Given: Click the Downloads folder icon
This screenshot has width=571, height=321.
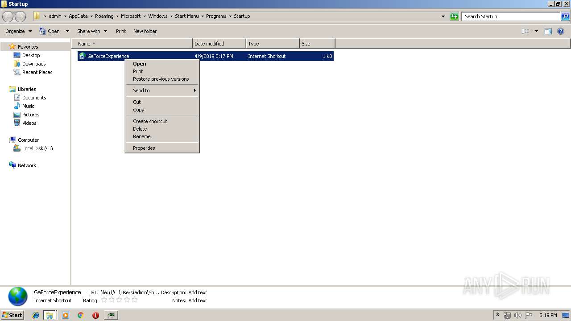Looking at the screenshot, I should coord(17,64).
